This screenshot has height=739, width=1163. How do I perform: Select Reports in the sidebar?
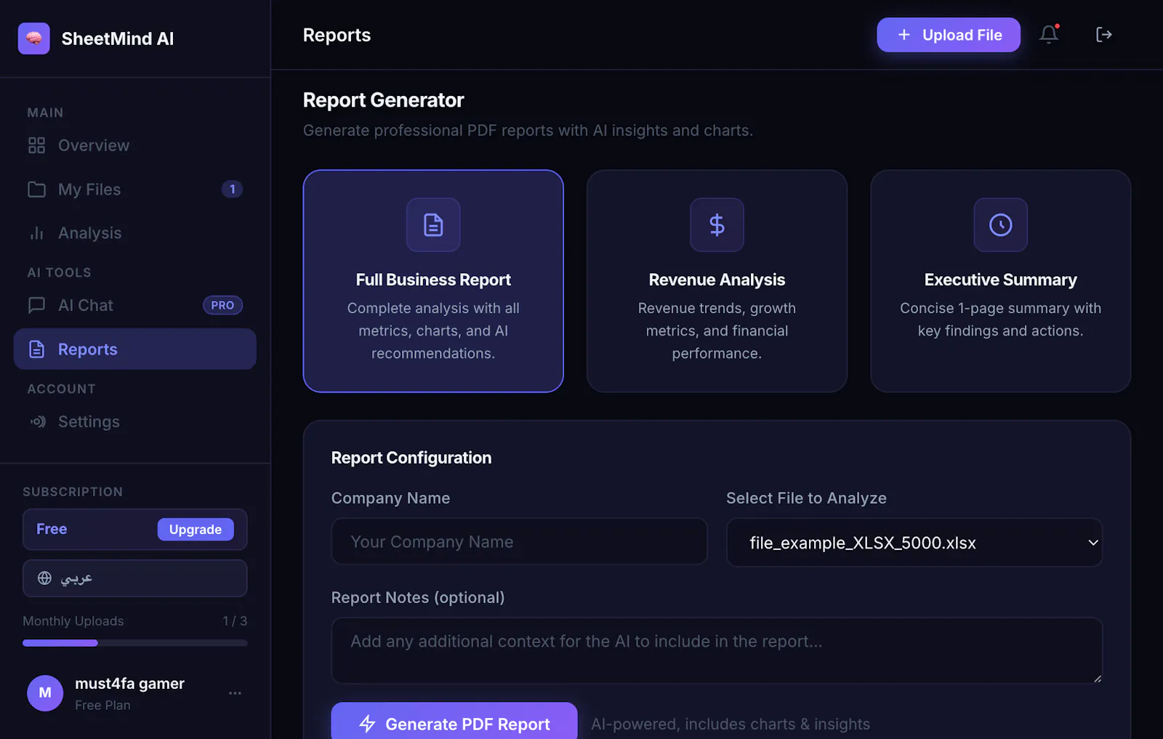(135, 349)
